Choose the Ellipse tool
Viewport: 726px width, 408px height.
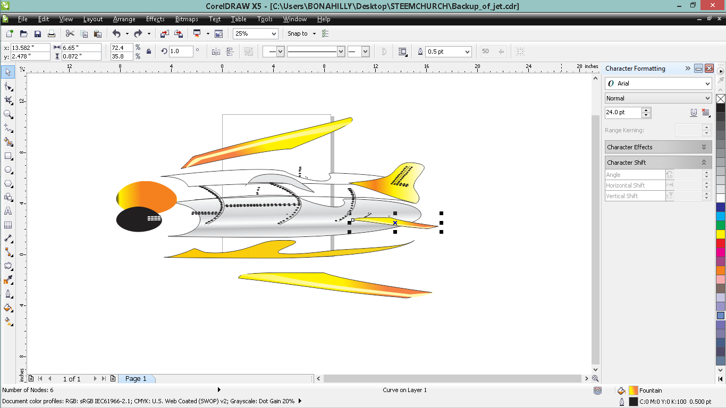click(x=8, y=170)
